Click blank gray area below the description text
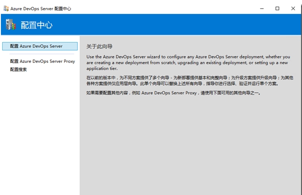302x195 pixels. [188, 145]
